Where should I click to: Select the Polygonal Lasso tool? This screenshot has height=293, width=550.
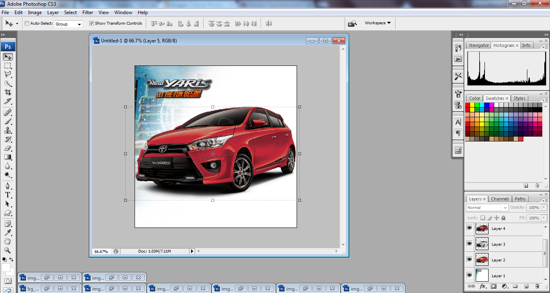[8, 74]
